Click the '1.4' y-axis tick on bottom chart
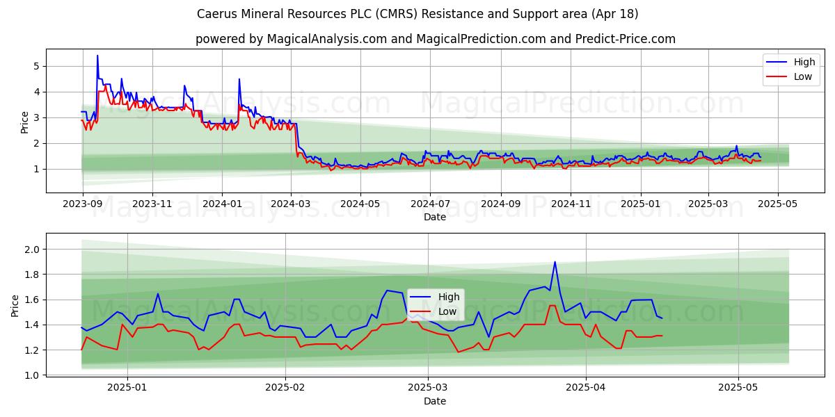835x417 pixels. click(33, 325)
